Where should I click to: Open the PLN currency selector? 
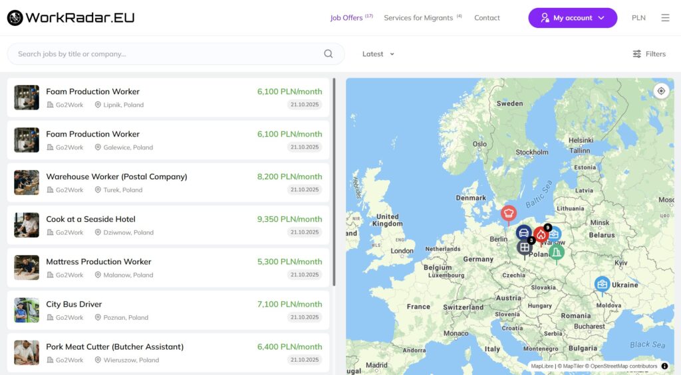pos(638,18)
